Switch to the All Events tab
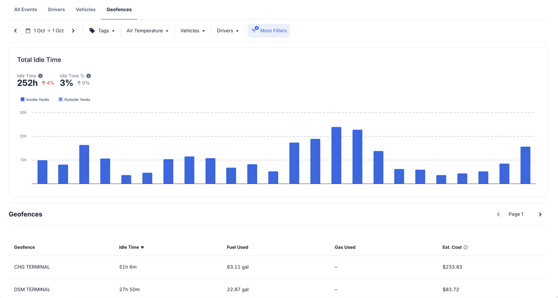The image size is (558, 298). pos(25,10)
